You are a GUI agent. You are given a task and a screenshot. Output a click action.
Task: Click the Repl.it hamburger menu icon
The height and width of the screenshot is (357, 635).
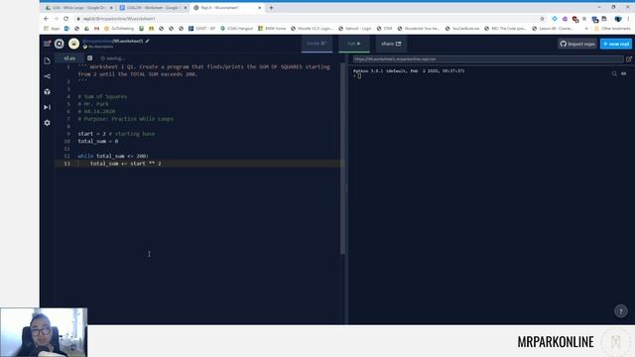47,44
